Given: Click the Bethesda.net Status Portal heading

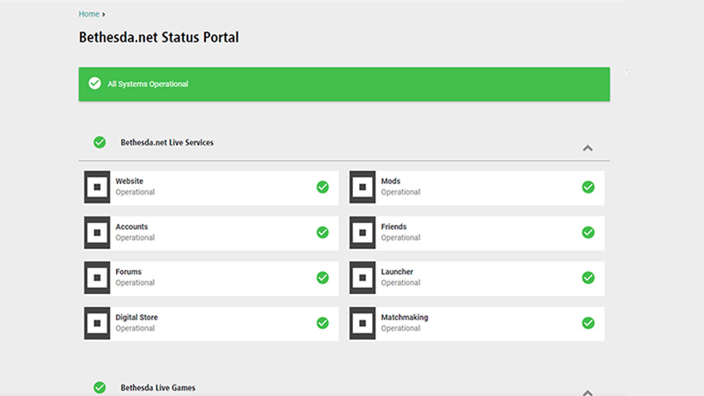Looking at the screenshot, I should pyautogui.click(x=159, y=37).
